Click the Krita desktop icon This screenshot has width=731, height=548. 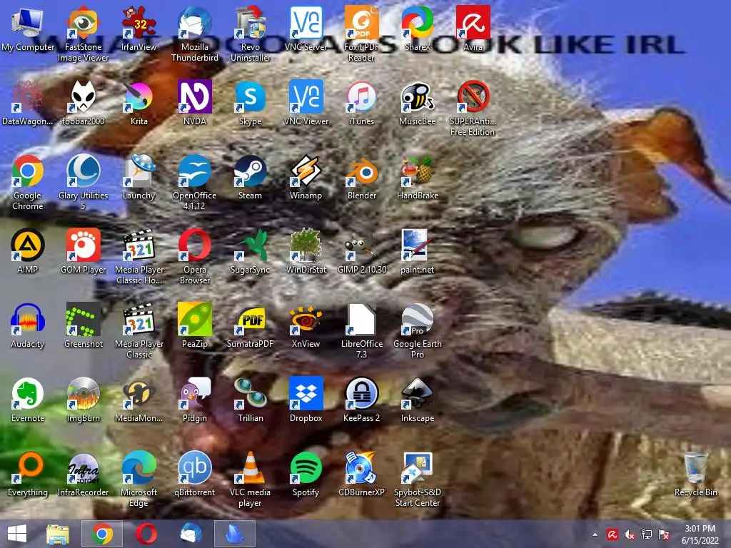pos(139,103)
